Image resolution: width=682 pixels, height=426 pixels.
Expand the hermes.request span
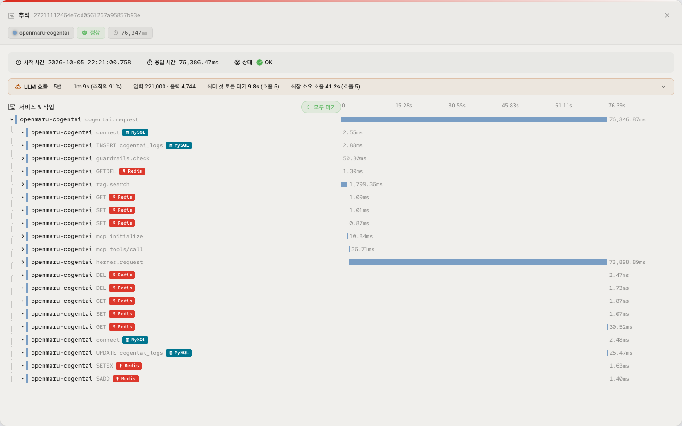click(x=23, y=262)
